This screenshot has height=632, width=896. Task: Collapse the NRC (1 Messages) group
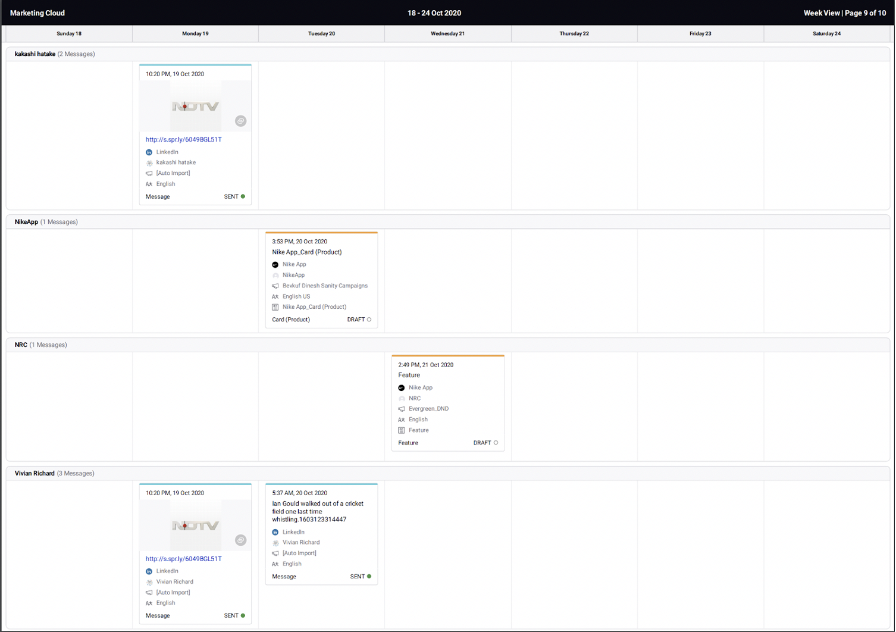click(x=448, y=345)
